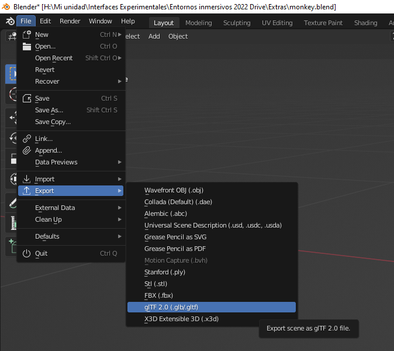
Task: Export as Stl (.stl)
Action: (212, 284)
